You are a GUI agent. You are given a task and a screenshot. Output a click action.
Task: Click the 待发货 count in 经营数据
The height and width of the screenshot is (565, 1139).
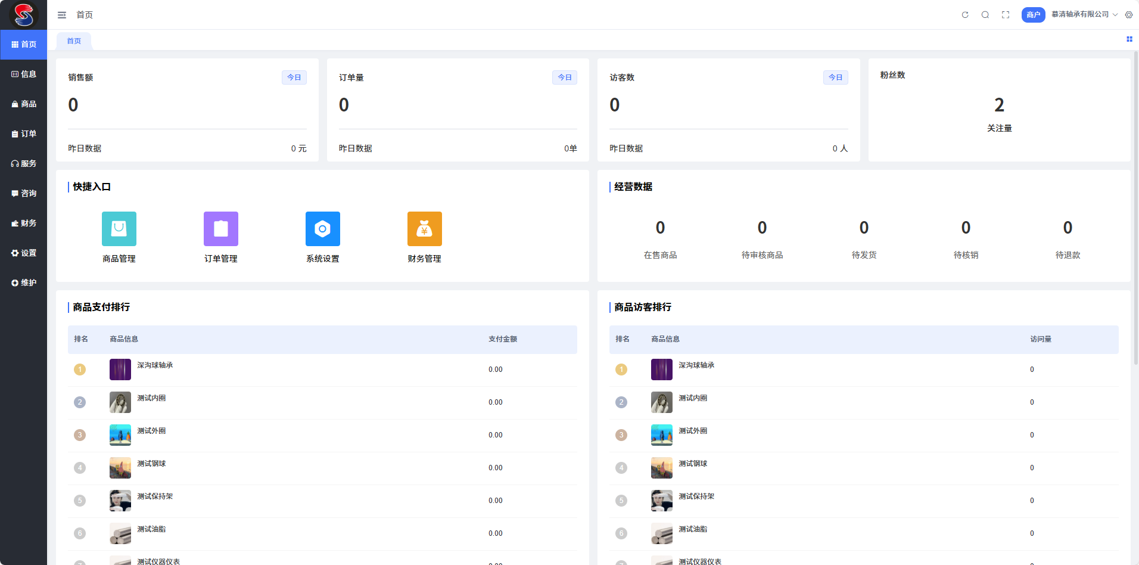point(864,228)
